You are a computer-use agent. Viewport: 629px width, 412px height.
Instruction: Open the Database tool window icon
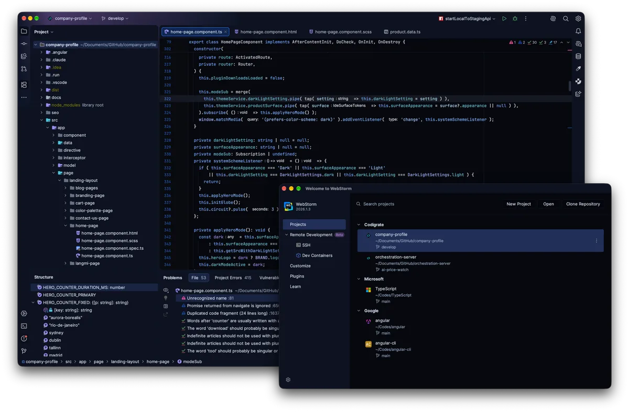tap(578, 57)
